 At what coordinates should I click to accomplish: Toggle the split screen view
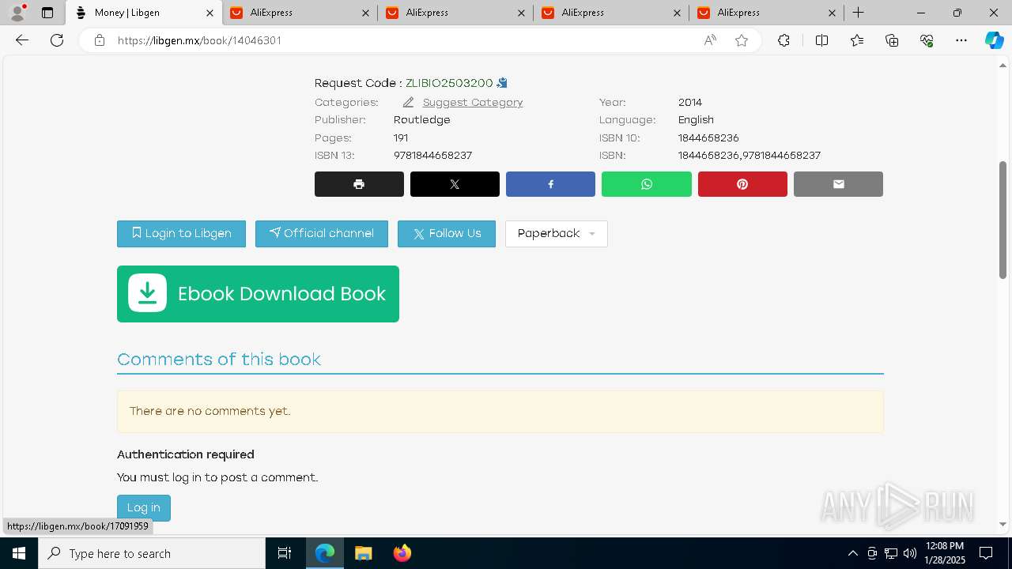[821, 40]
